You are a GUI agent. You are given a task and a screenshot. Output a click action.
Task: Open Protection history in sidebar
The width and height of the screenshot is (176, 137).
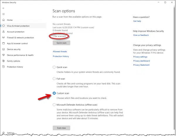pyautogui.click(x=15, y=67)
